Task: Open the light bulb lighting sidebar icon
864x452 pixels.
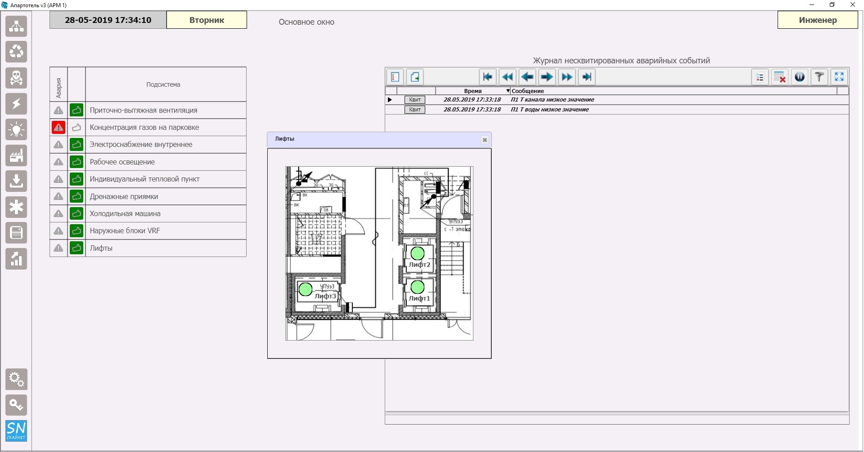Action: [x=16, y=130]
